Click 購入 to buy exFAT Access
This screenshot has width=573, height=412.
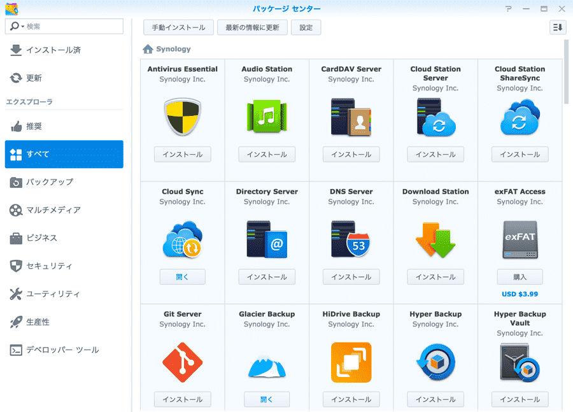(x=520, y=277)
